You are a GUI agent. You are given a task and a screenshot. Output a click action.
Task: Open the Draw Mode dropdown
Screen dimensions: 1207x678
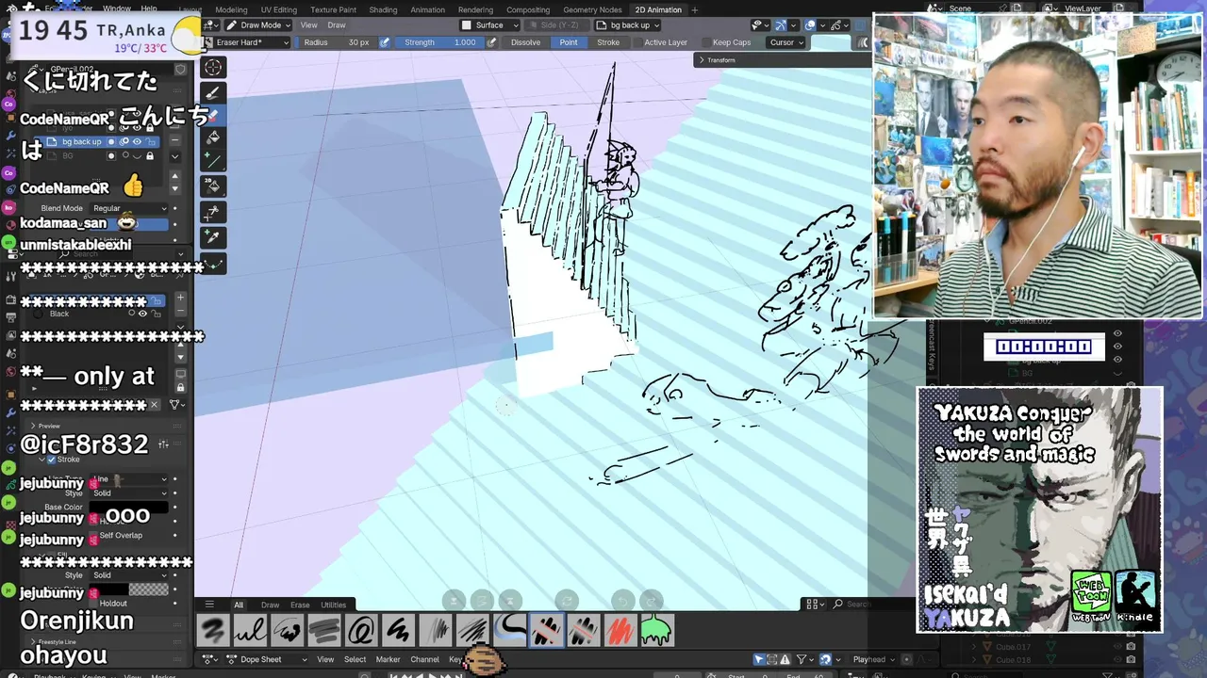(x=256, y=25)
